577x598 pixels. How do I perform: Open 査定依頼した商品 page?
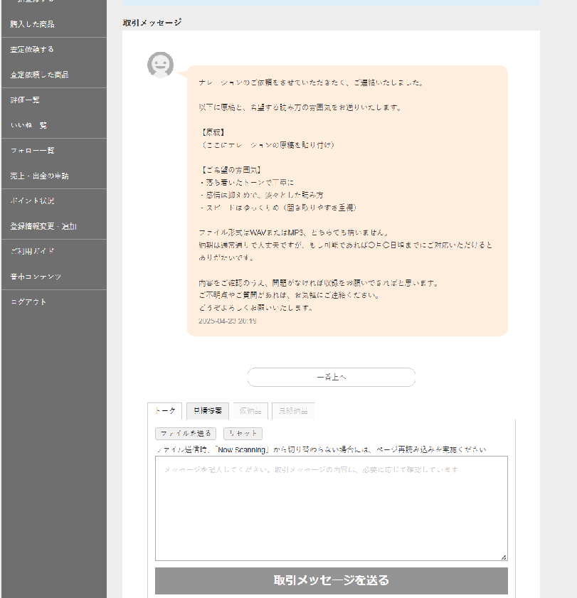click(40, 75)
